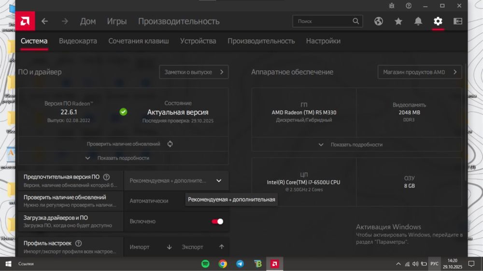Click help icon next to Предпочтительная версия ПО

[x=106, y=177]
